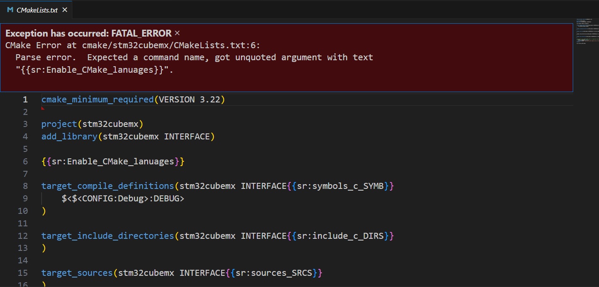
Task: Click the {{sr:Enable_CMake_lanuages}} placeholder on line 6
Action: pyautogui.click(x=113, y=161)
